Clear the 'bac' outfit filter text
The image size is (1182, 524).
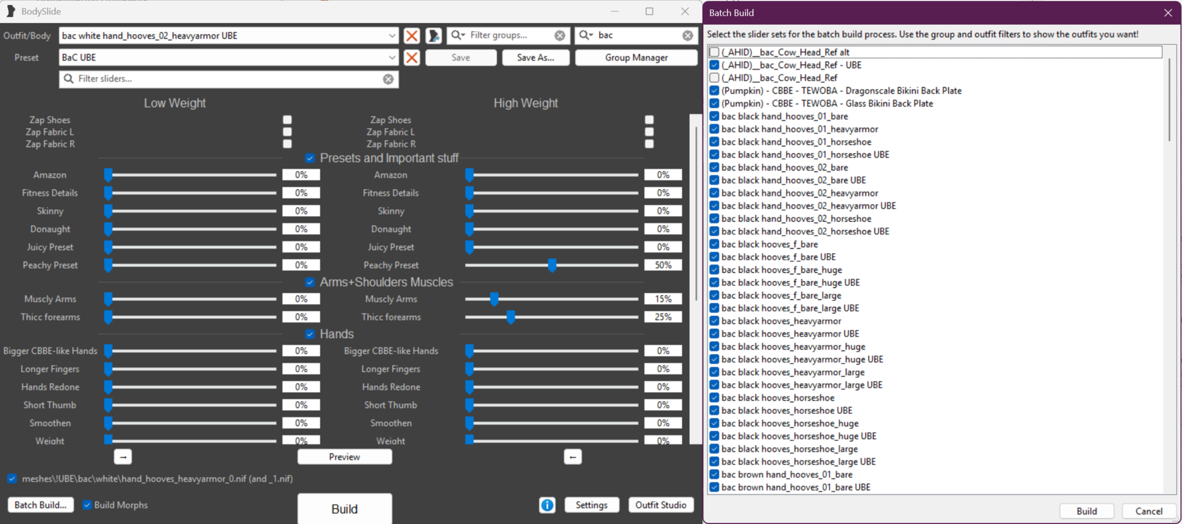click(688, 36)
